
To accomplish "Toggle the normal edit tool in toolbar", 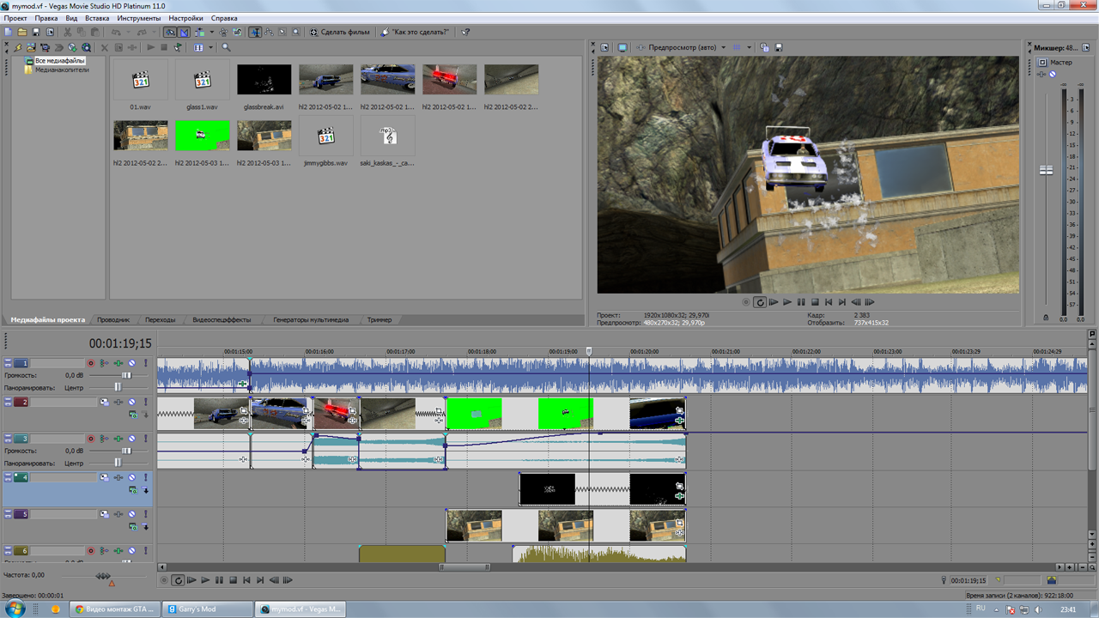I will point(257,32).
